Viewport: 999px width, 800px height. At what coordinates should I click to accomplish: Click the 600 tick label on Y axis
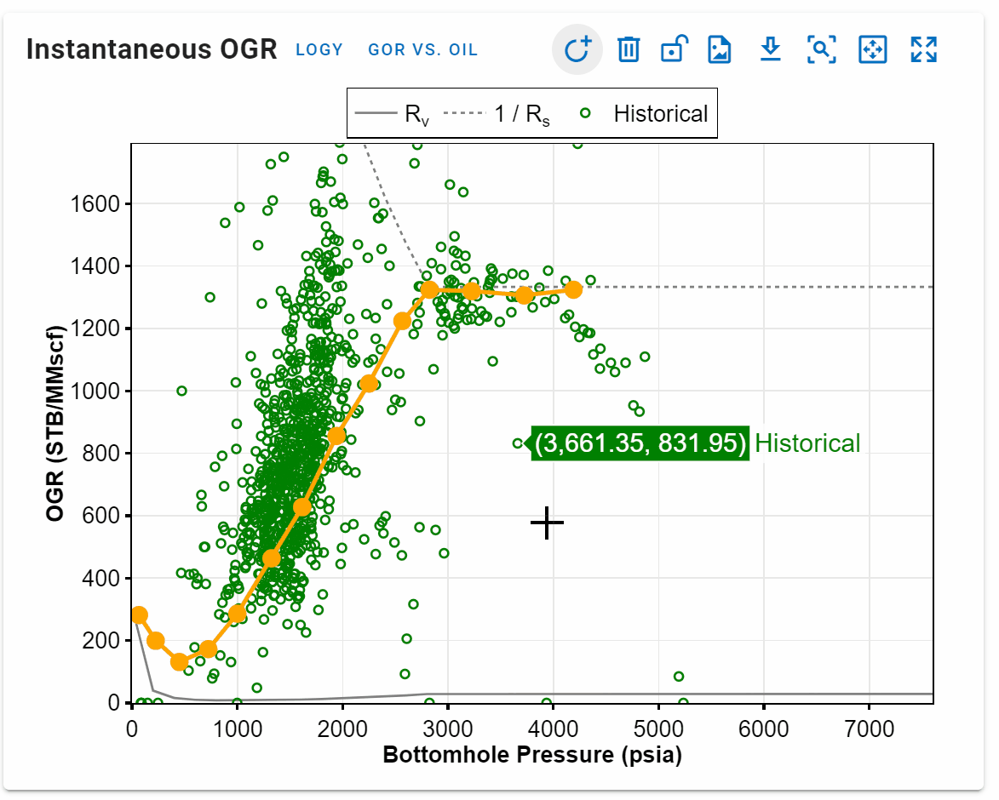point(100,516)
